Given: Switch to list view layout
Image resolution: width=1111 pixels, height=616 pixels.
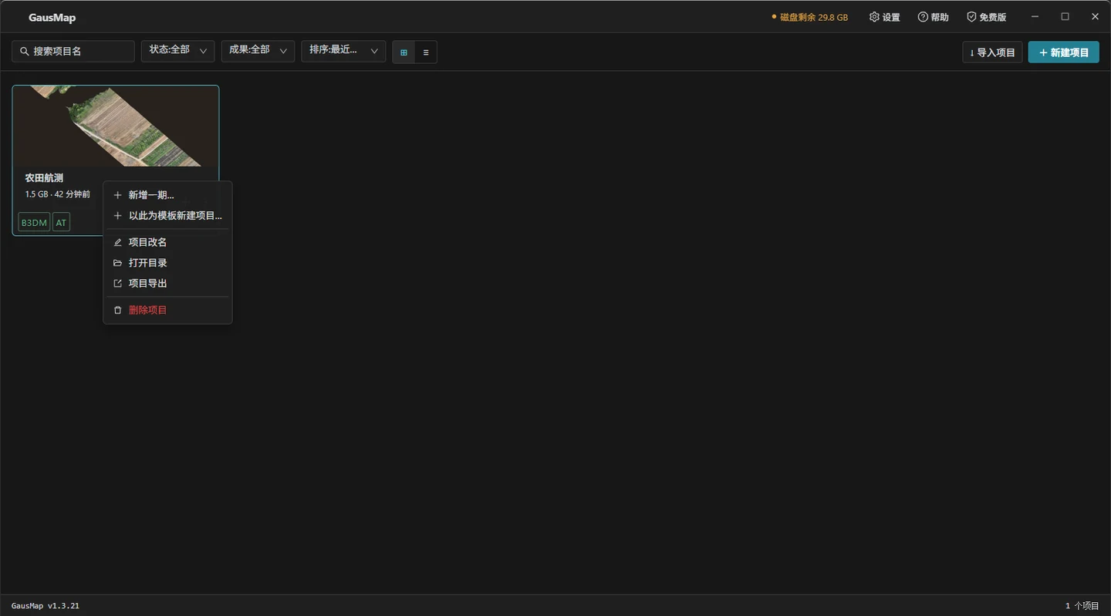Looking at the screenshot, I should point(426,52).
